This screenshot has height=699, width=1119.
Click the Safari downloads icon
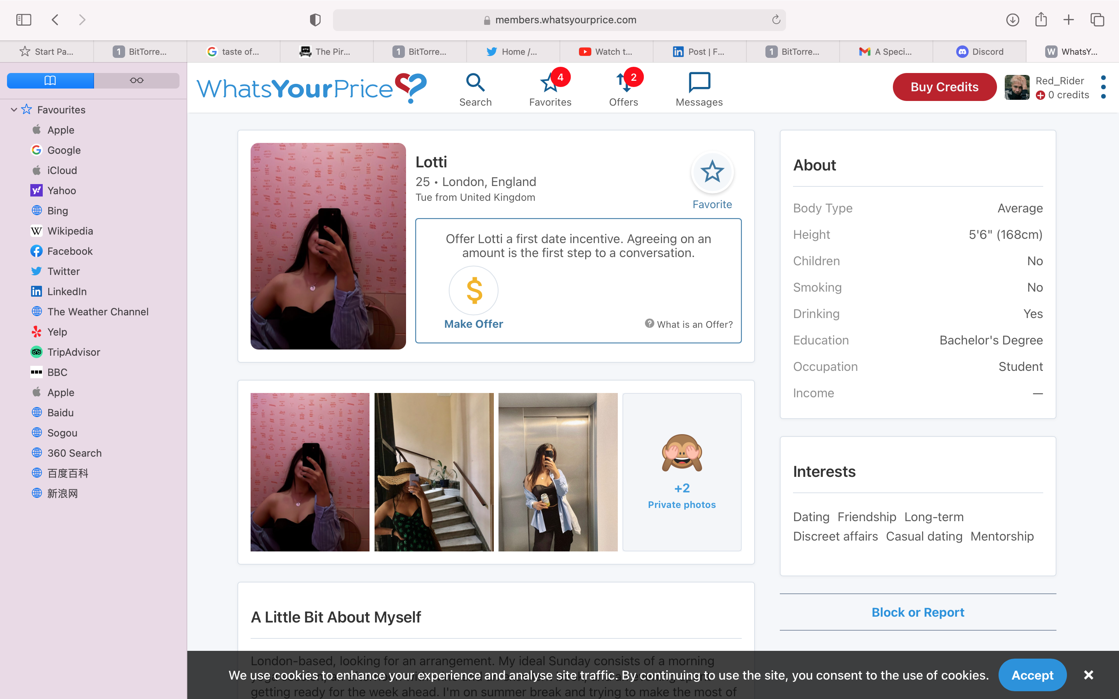[x=1012, y=20]
